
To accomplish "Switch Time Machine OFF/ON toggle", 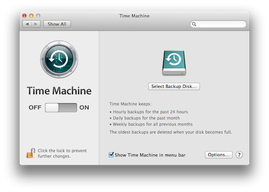I will tap(61, 107).
